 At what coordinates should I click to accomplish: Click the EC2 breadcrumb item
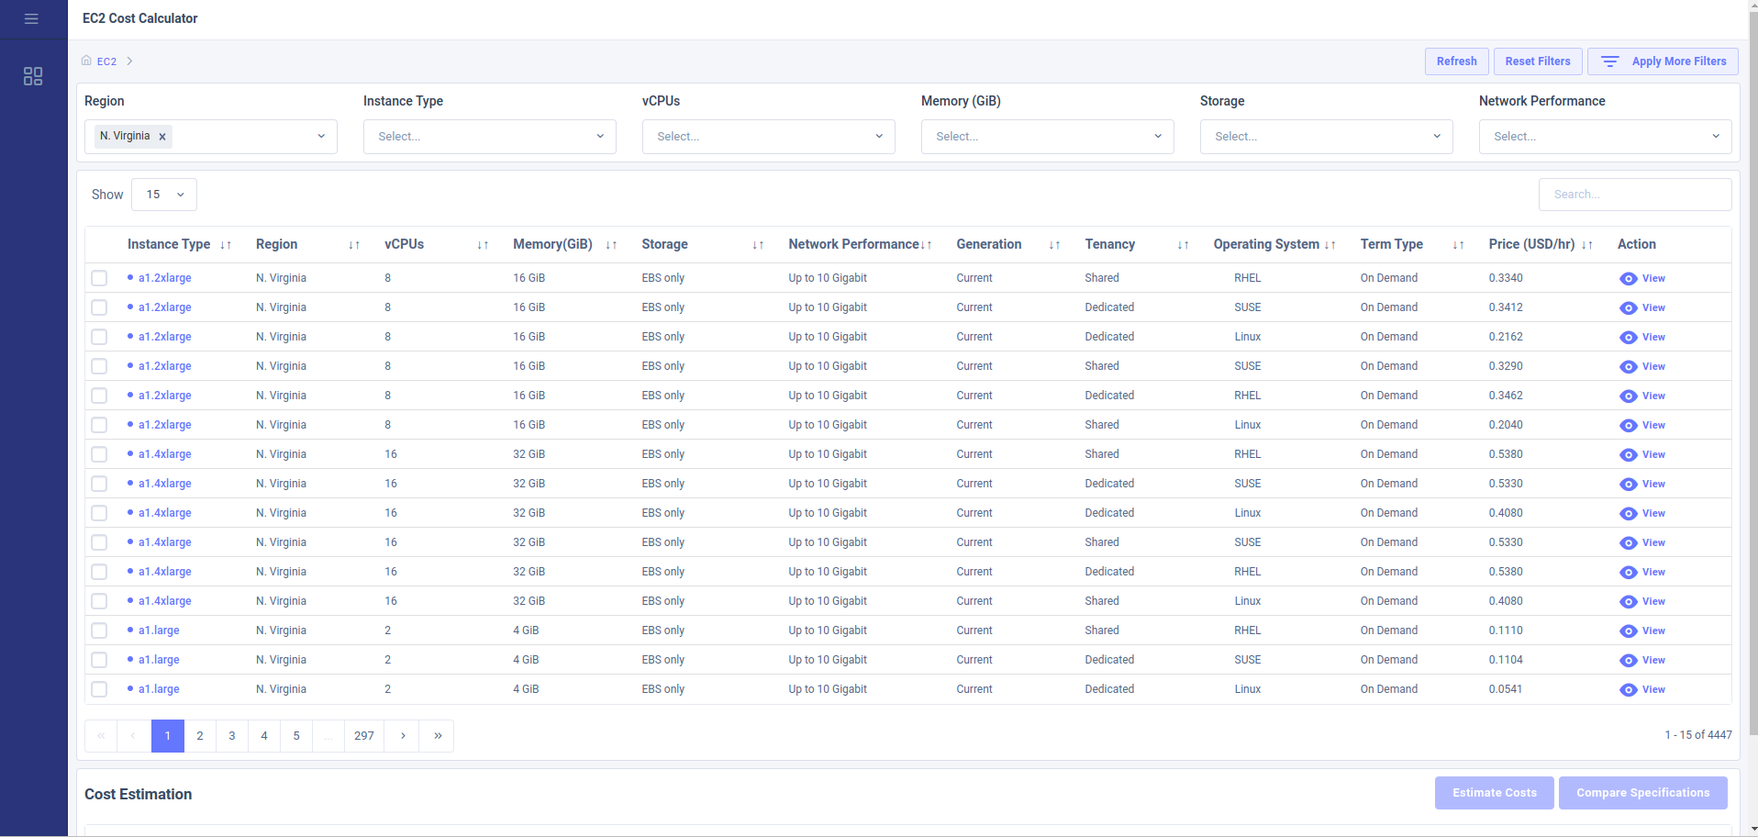pos(107,61)
